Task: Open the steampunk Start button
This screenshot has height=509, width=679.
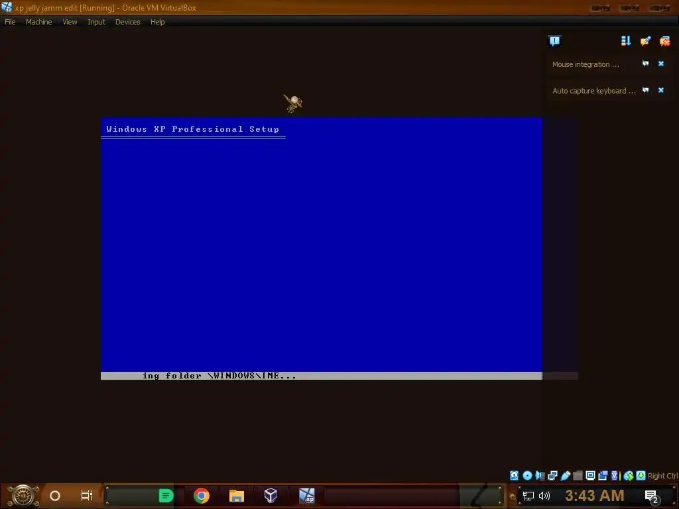Action: tap(23, 496)
